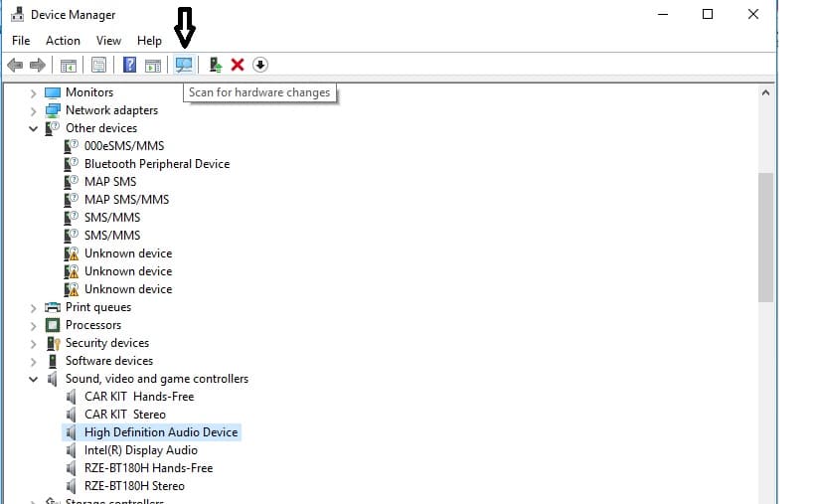The width and height of the screenshot is (814, 504).
Task: Select Bluetooth Peripheral Device entry
Action: 156,164
